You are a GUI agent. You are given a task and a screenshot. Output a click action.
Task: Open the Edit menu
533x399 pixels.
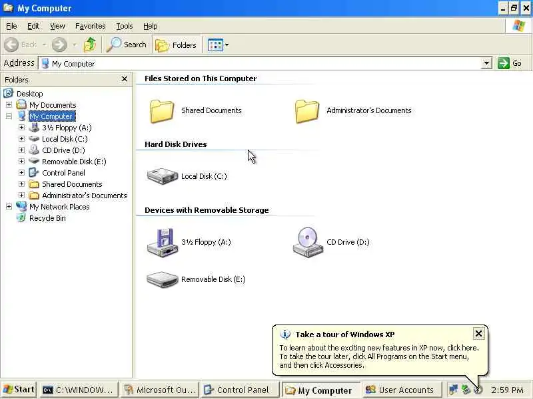pyautogui.click(x=33, y=26)
